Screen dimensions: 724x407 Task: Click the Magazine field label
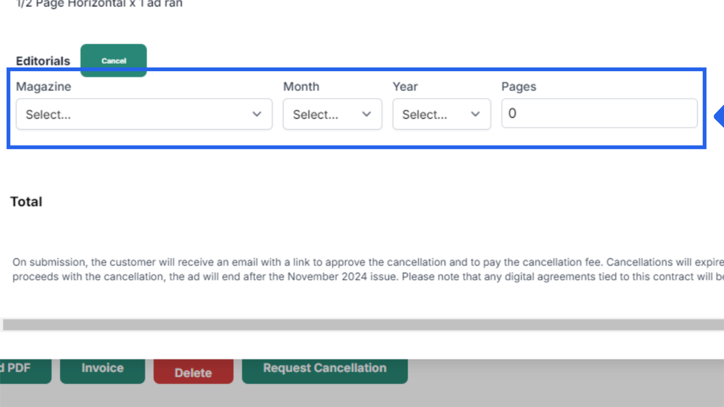pos(43,87)
